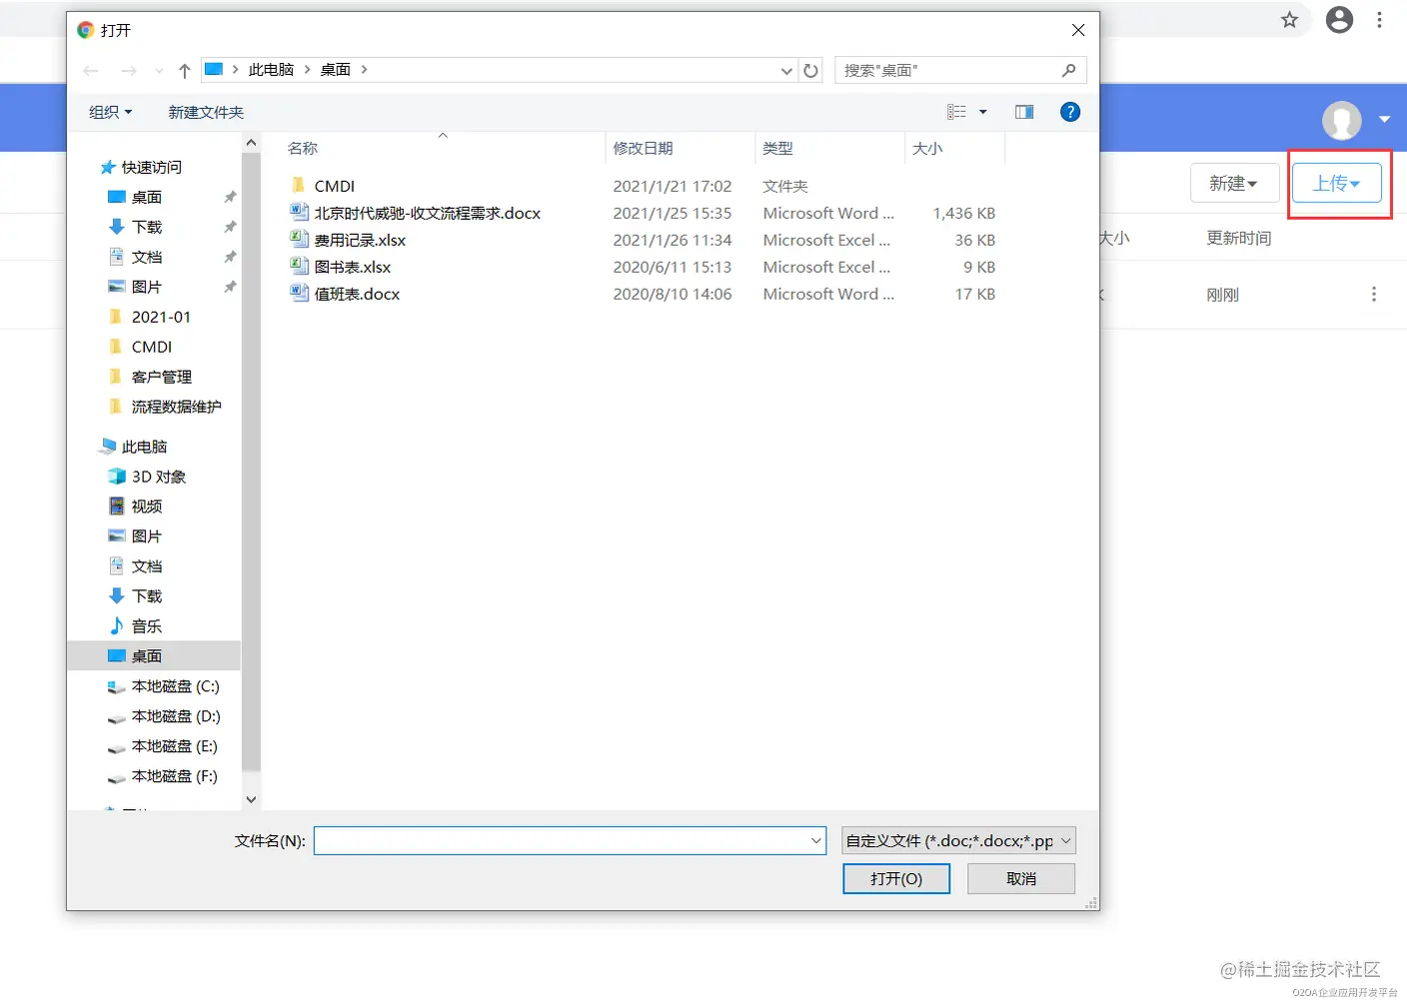Select 图书表.xlsx file
This screenshot has height=1006, width=1407.
[x=352, y=267]
